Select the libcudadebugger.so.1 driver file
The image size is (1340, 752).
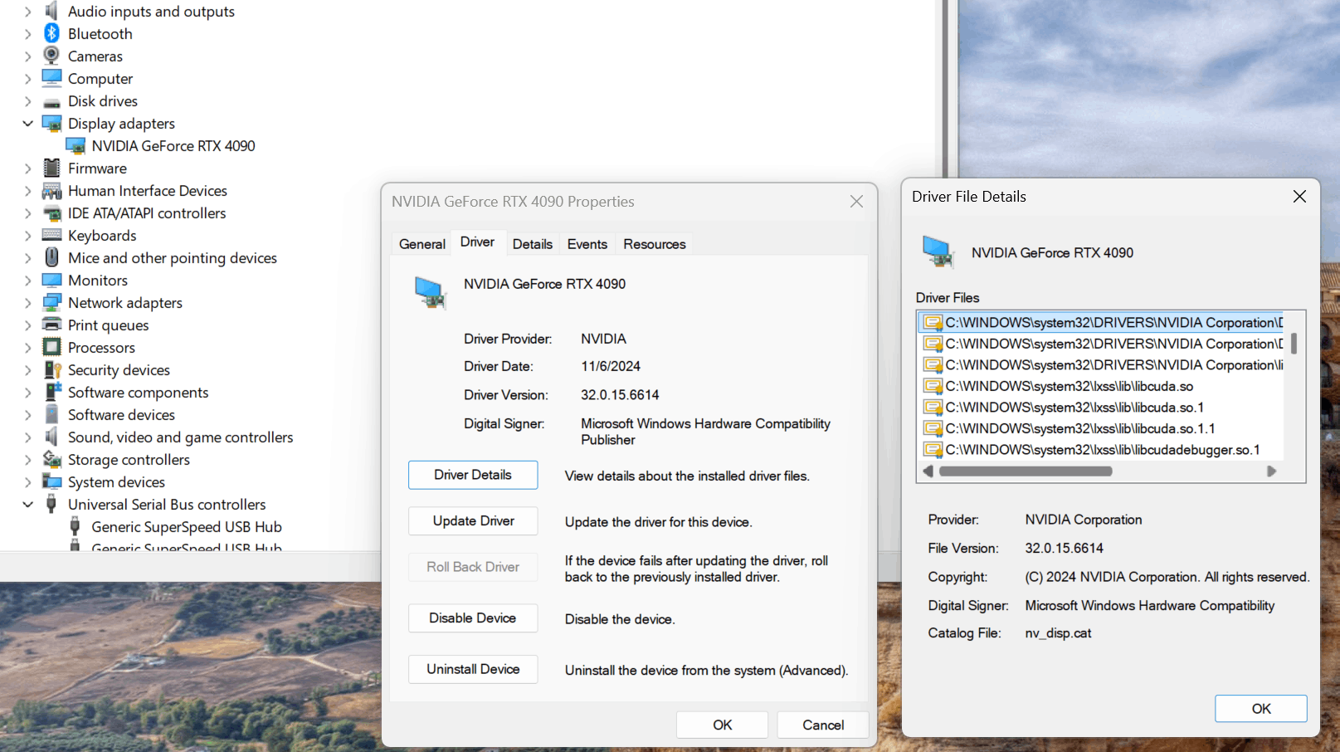coord(1102,450)
